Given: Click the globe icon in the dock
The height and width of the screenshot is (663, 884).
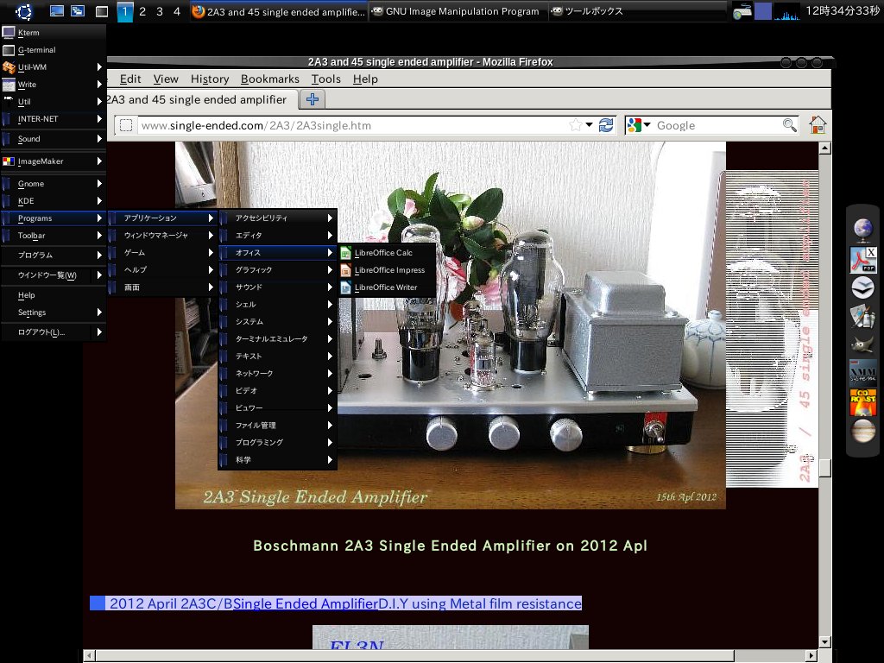Looking at the screenshot, I should pos(862,229).
